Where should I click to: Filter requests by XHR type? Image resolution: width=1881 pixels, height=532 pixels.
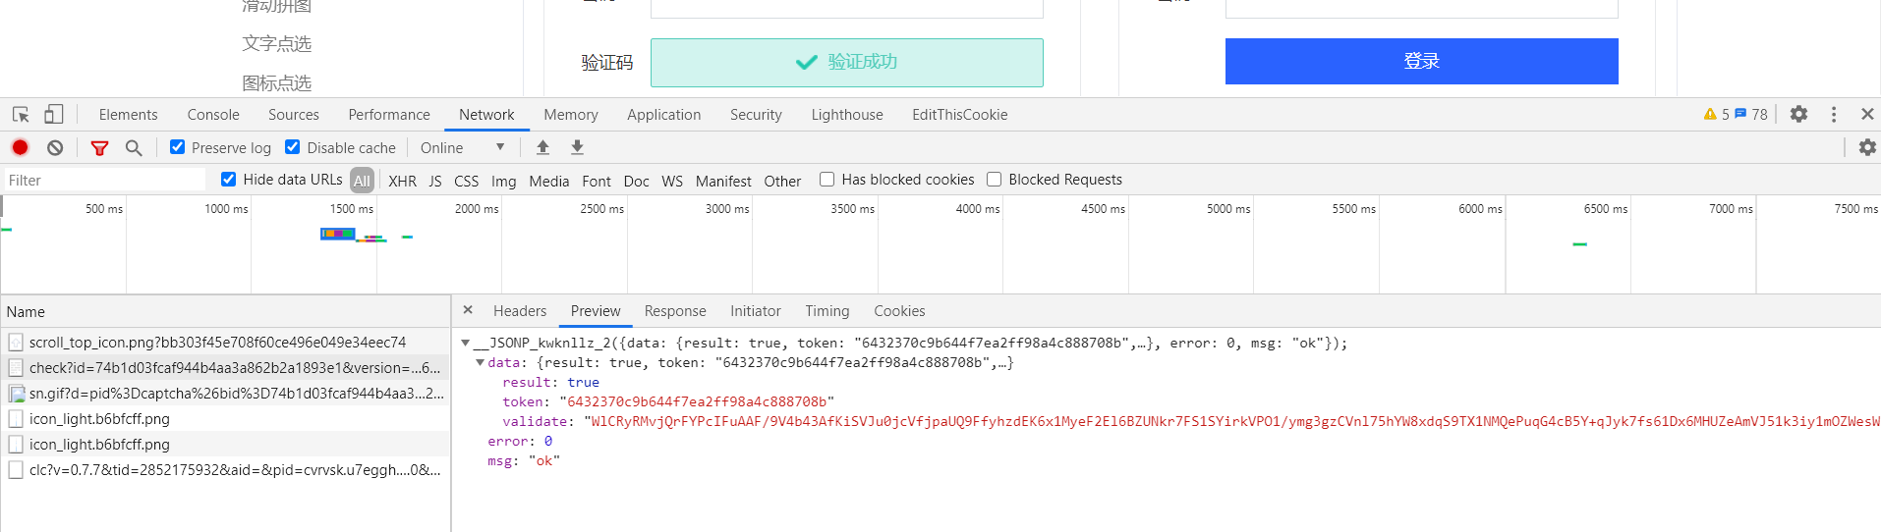402,181
